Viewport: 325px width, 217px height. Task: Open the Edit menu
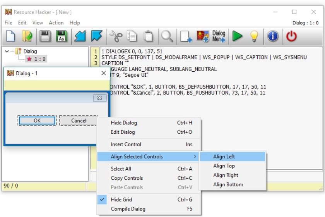click(x=22, y=22)
